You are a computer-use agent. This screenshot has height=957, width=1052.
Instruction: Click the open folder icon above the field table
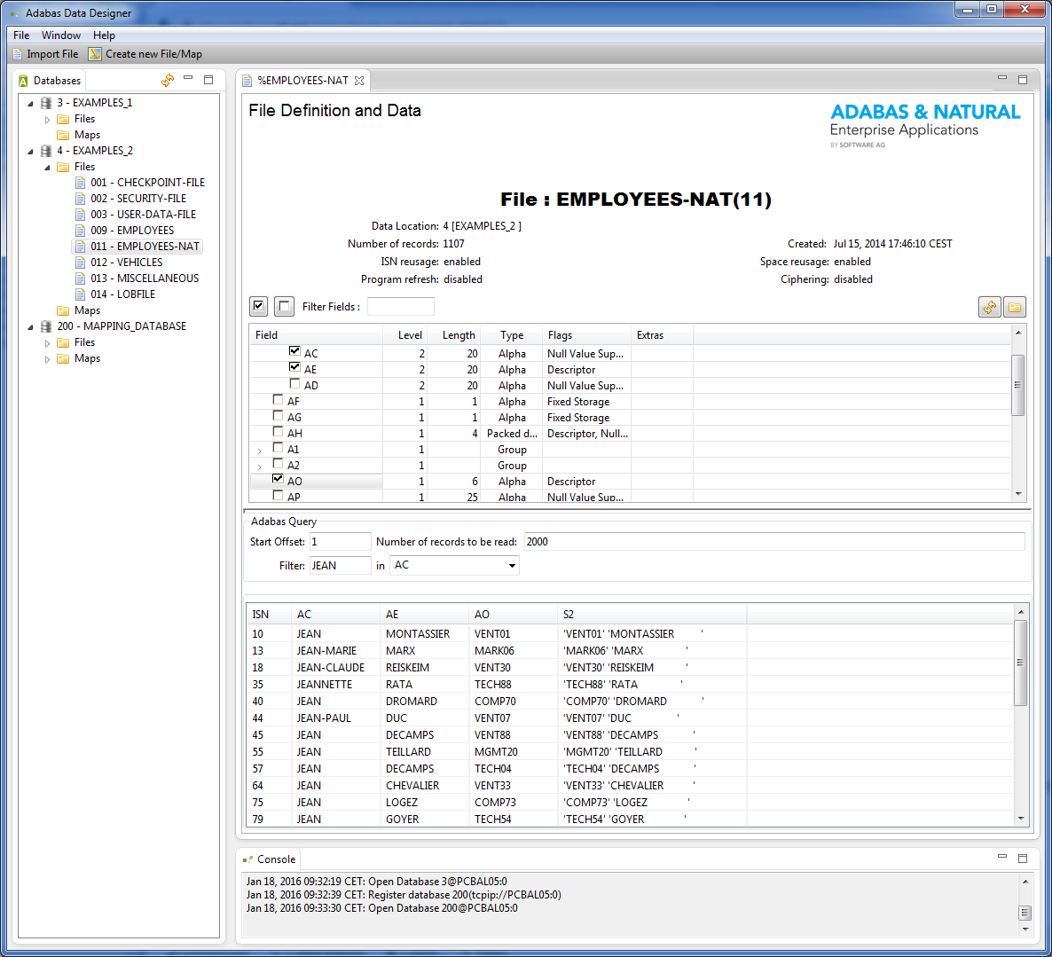tap(1014, 305)
